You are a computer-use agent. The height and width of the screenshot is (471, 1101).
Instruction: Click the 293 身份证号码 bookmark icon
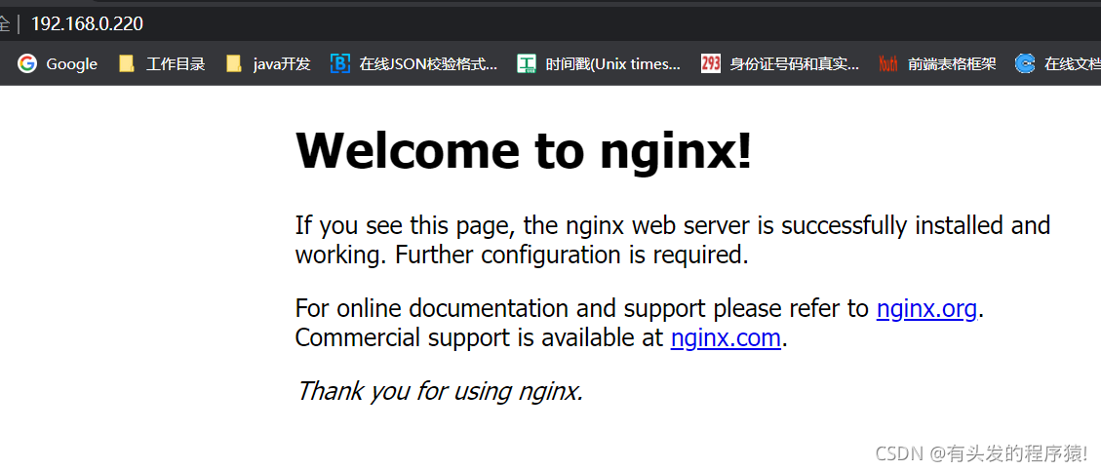tap(711, 64)
